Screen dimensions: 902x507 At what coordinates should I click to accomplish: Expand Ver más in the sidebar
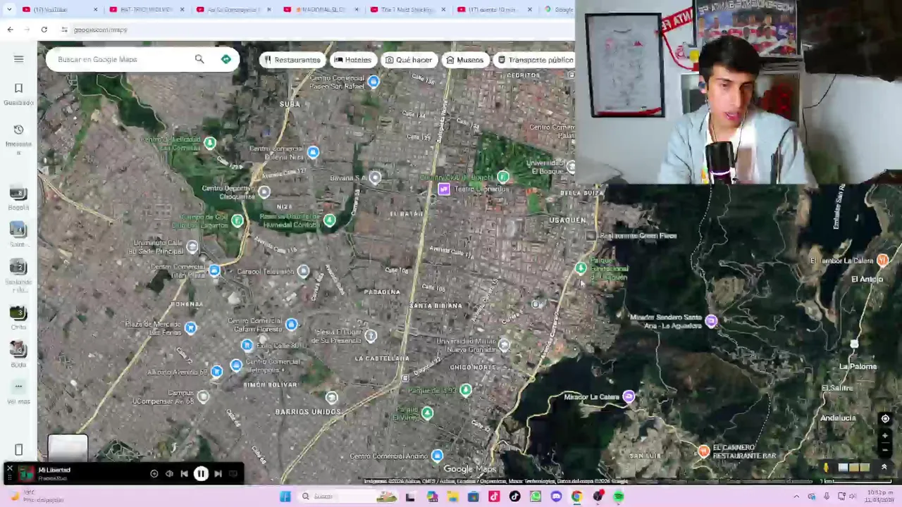[x=18, y=393]
